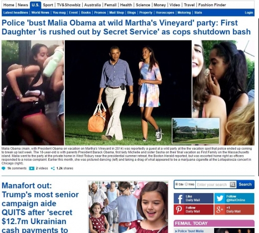
Task: Click the Google Plus +1 icon
Action: [x=220, y=210]
